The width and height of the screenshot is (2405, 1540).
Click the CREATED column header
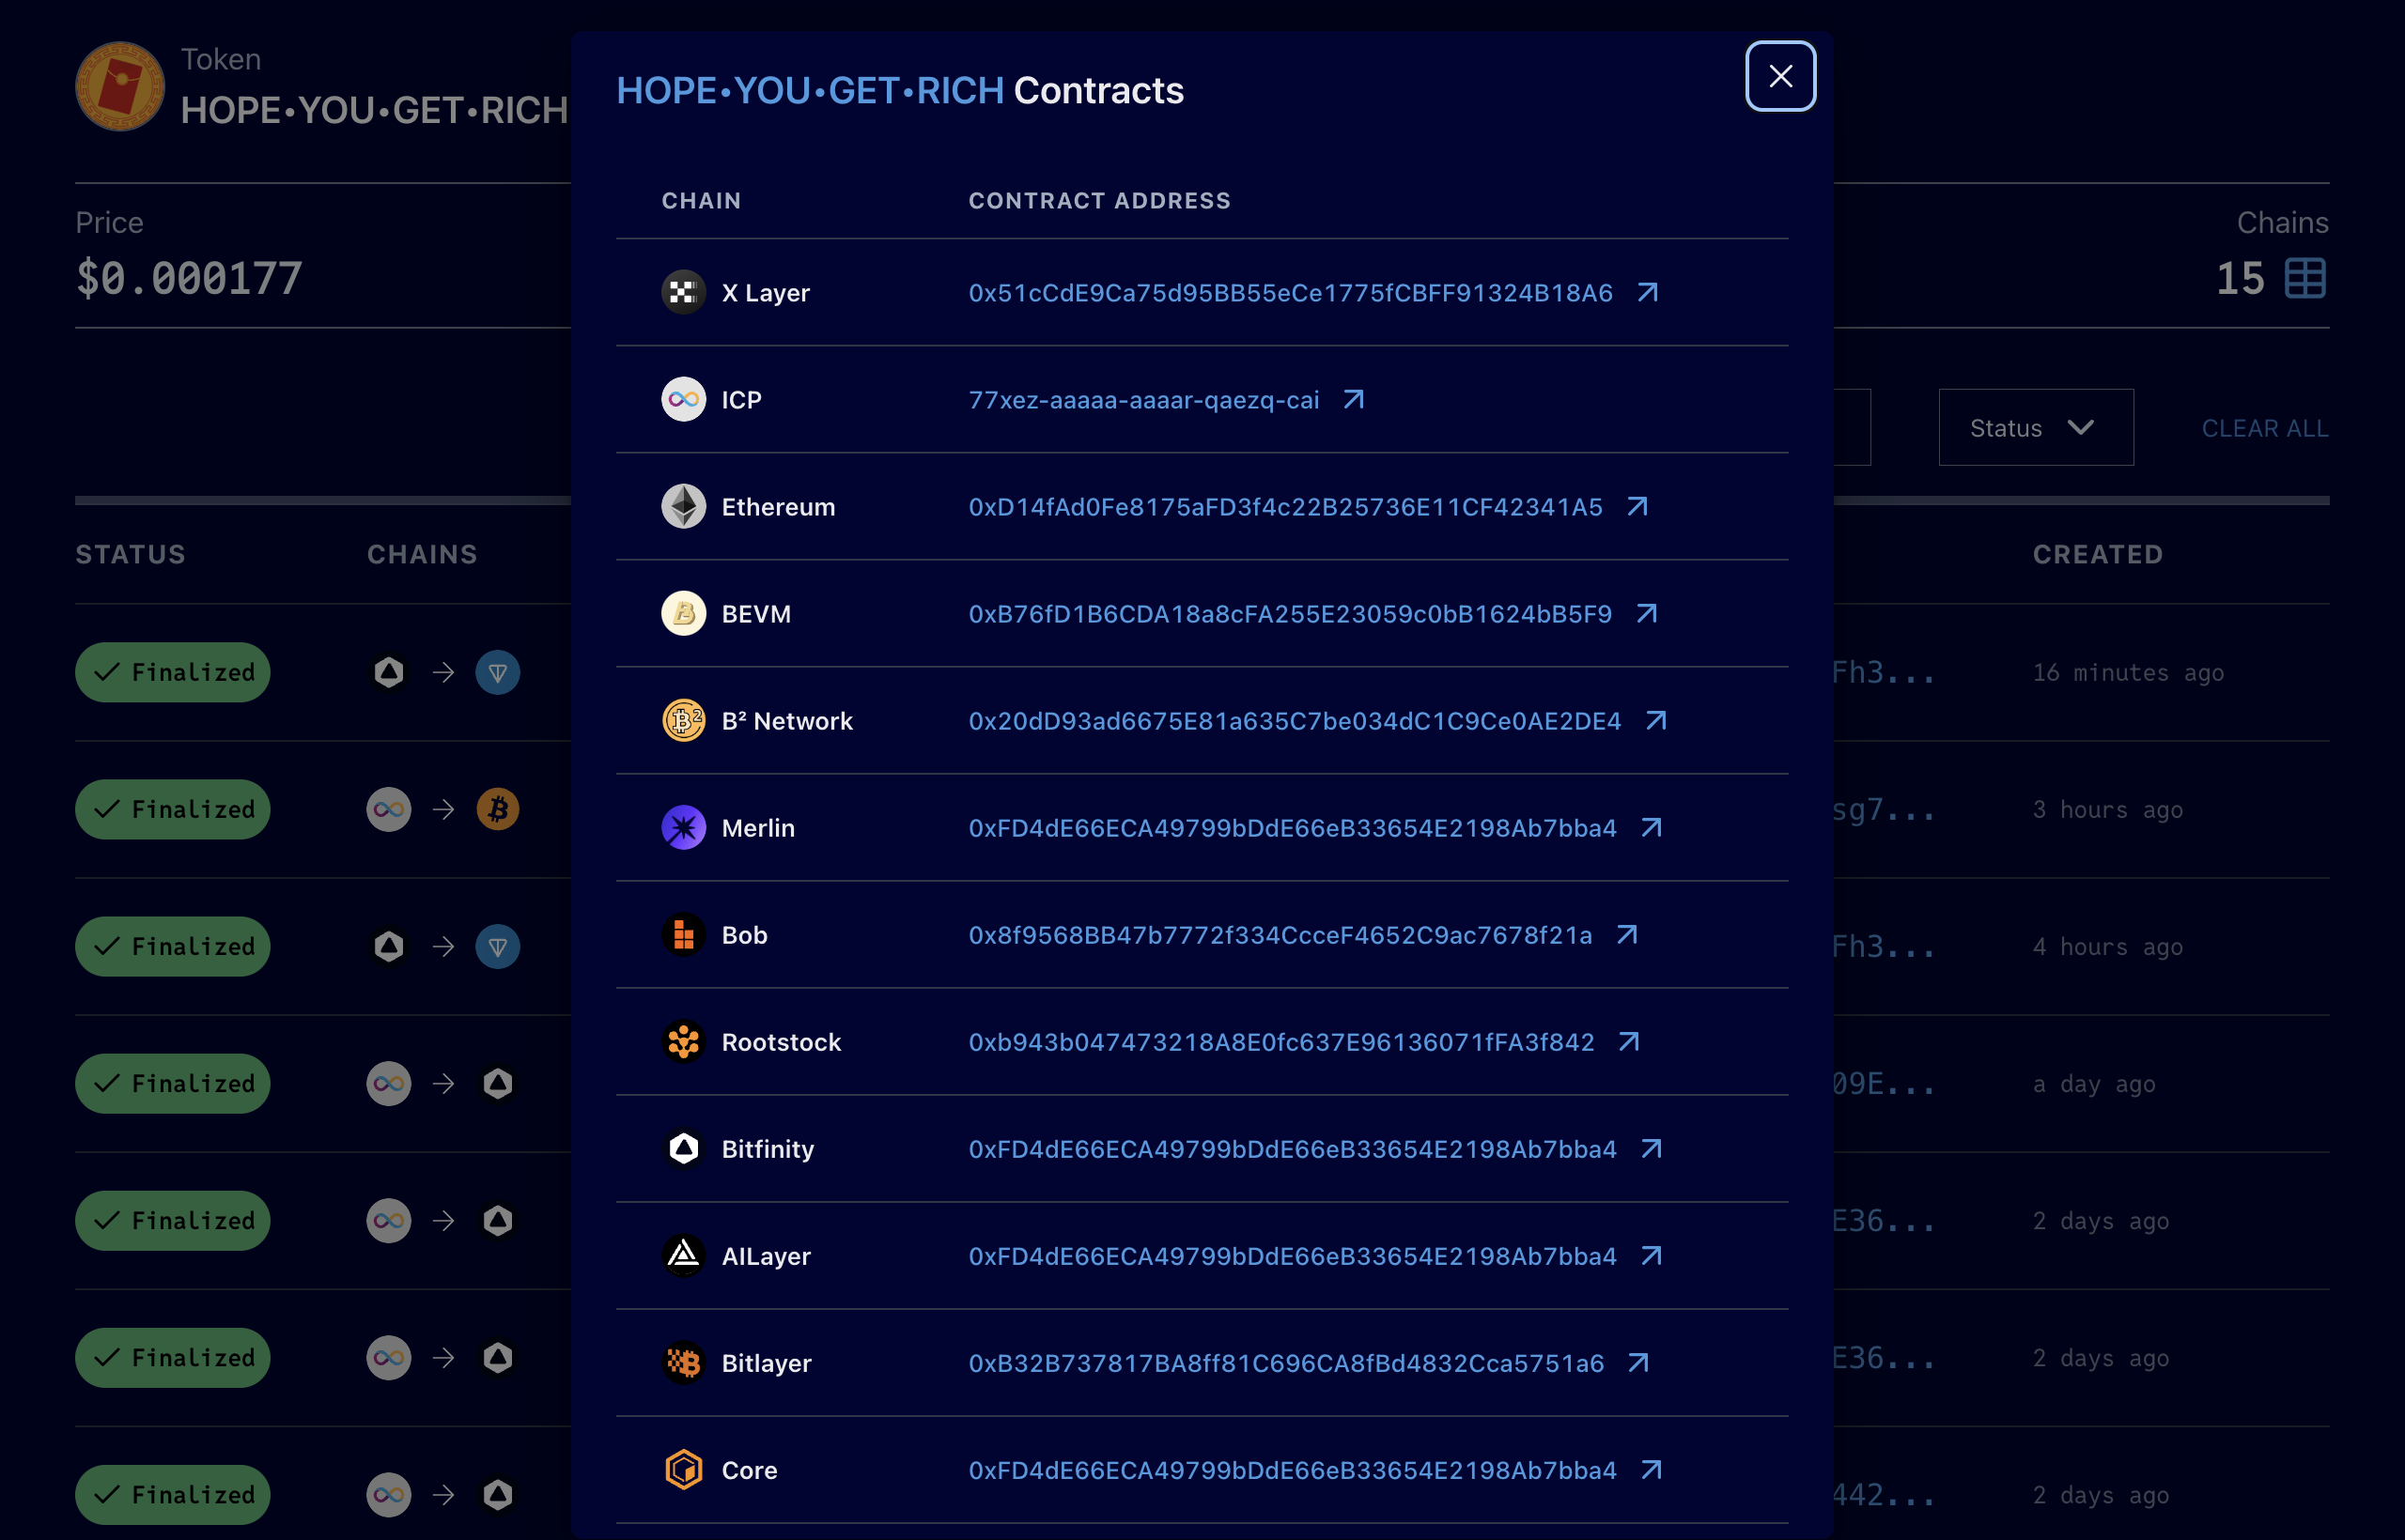pyautogui.click(x=2097, y=554)
